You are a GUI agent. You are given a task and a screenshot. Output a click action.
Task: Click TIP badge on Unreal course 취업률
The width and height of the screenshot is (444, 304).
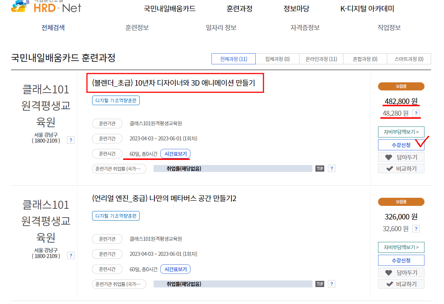coord(320,284)
